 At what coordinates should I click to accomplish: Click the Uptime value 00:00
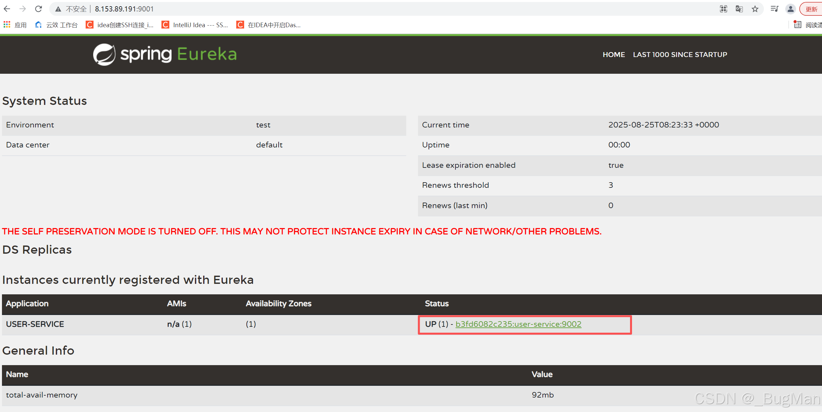[x=619, y=145]
